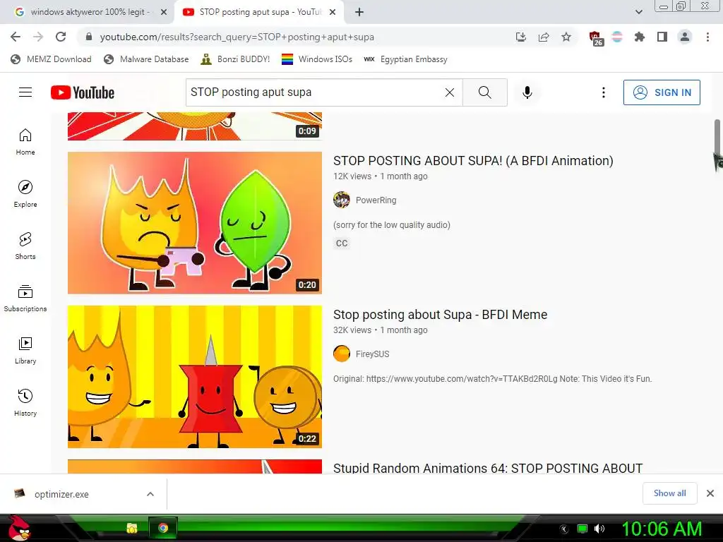Close the downloads bar
723x542 pixels.
point(710,493)
